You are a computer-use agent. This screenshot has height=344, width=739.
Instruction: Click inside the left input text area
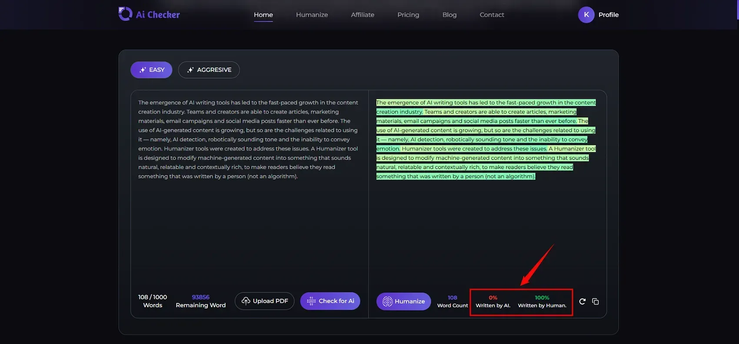click(249, 217)
